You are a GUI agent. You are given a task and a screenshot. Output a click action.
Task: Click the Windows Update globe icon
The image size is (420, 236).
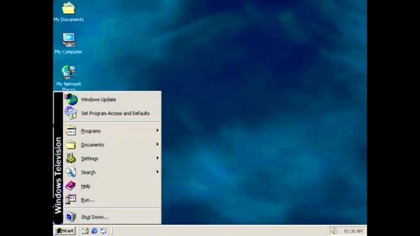click(x=72, y=100)
